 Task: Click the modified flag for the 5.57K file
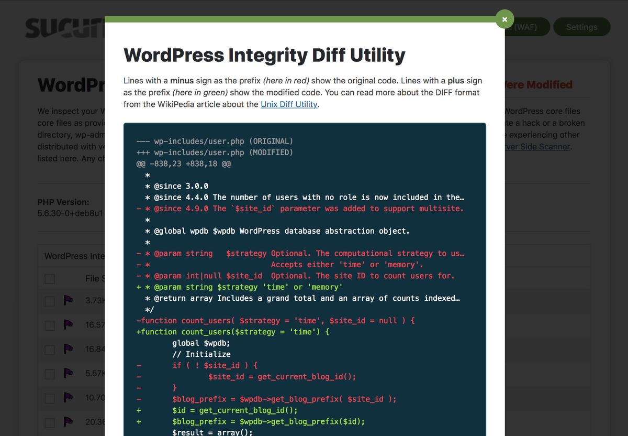68,373
